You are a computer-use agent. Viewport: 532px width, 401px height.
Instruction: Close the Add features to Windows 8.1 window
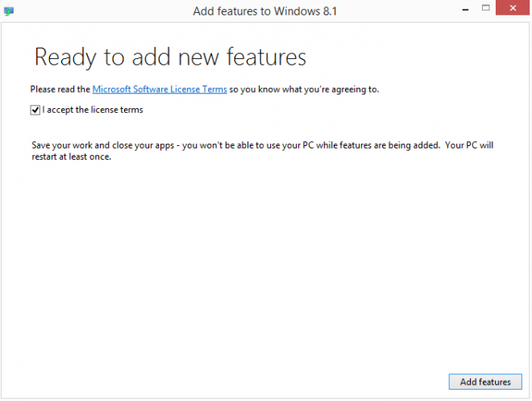(x=513, y=8)
